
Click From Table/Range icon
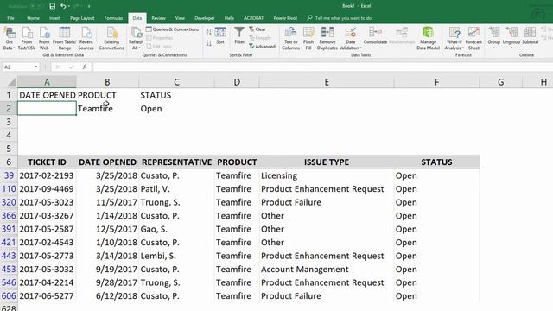pyautogui.click(x=65, y=39)
